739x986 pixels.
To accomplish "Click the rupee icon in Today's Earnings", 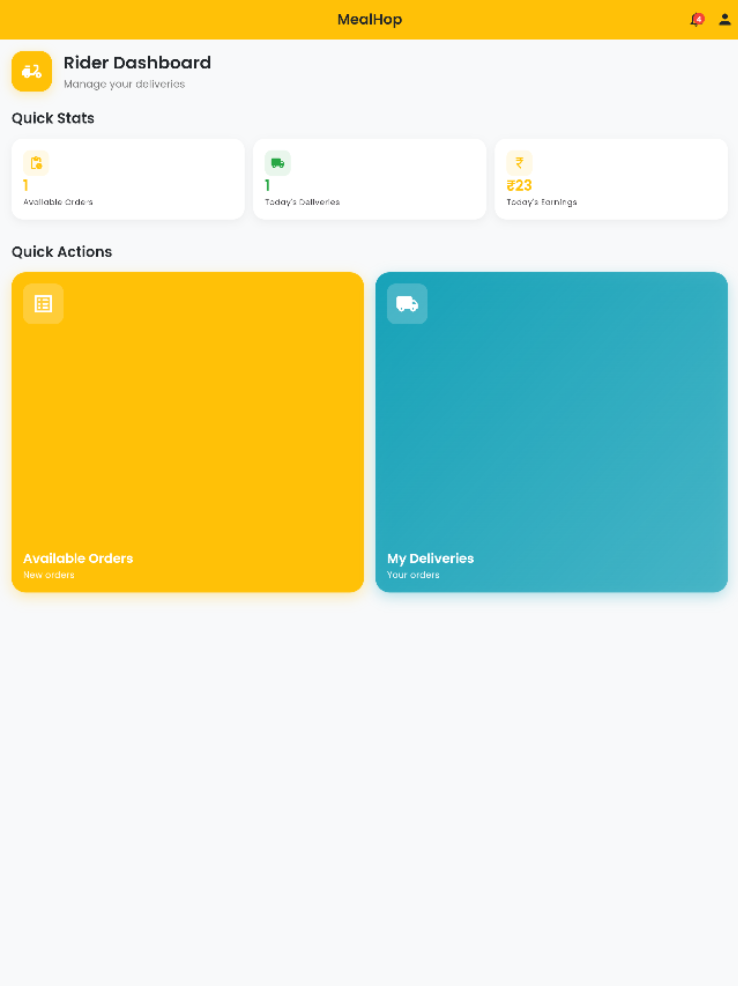I will pyautogui.click(x=519, y=163).
